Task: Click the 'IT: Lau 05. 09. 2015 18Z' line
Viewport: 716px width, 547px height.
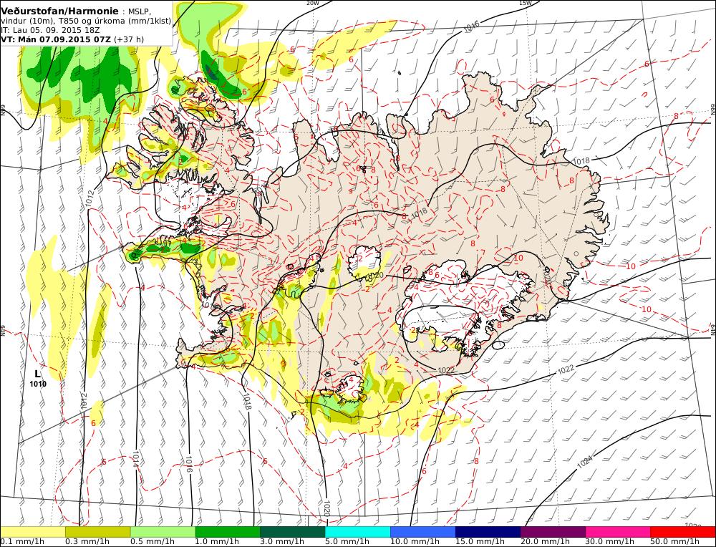Action: (x=51, y=30)
